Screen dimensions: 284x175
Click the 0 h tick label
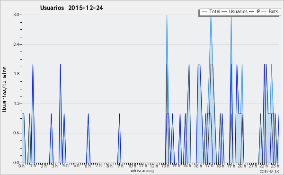click(21, 166)
